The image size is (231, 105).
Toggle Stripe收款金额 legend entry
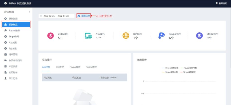[170, 72]
